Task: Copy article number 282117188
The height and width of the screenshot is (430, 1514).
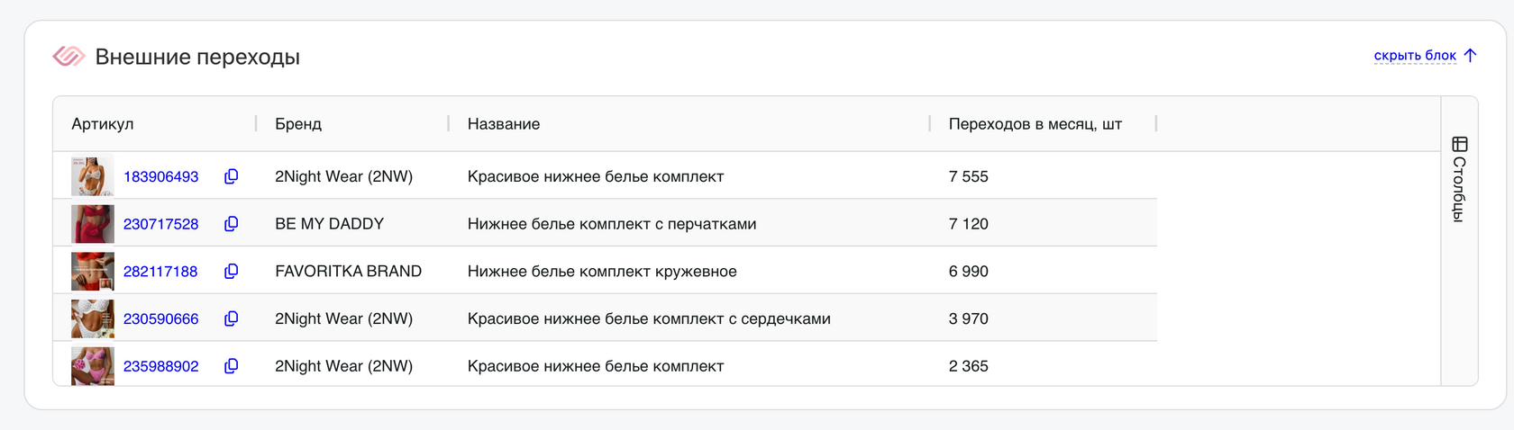Action: pos(231,272)
